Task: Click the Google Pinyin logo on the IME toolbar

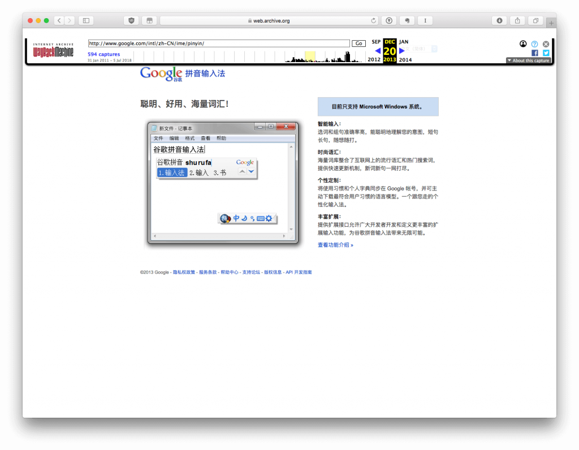Action: click(224, 218)
